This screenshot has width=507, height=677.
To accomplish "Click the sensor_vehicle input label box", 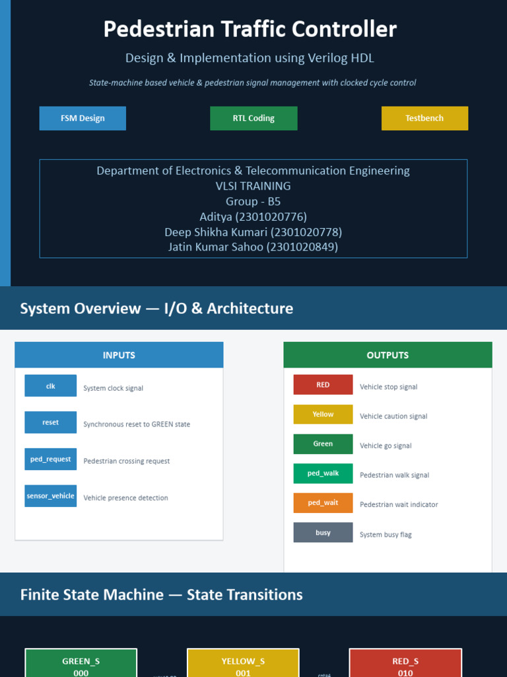I will [x=50, y=496].
